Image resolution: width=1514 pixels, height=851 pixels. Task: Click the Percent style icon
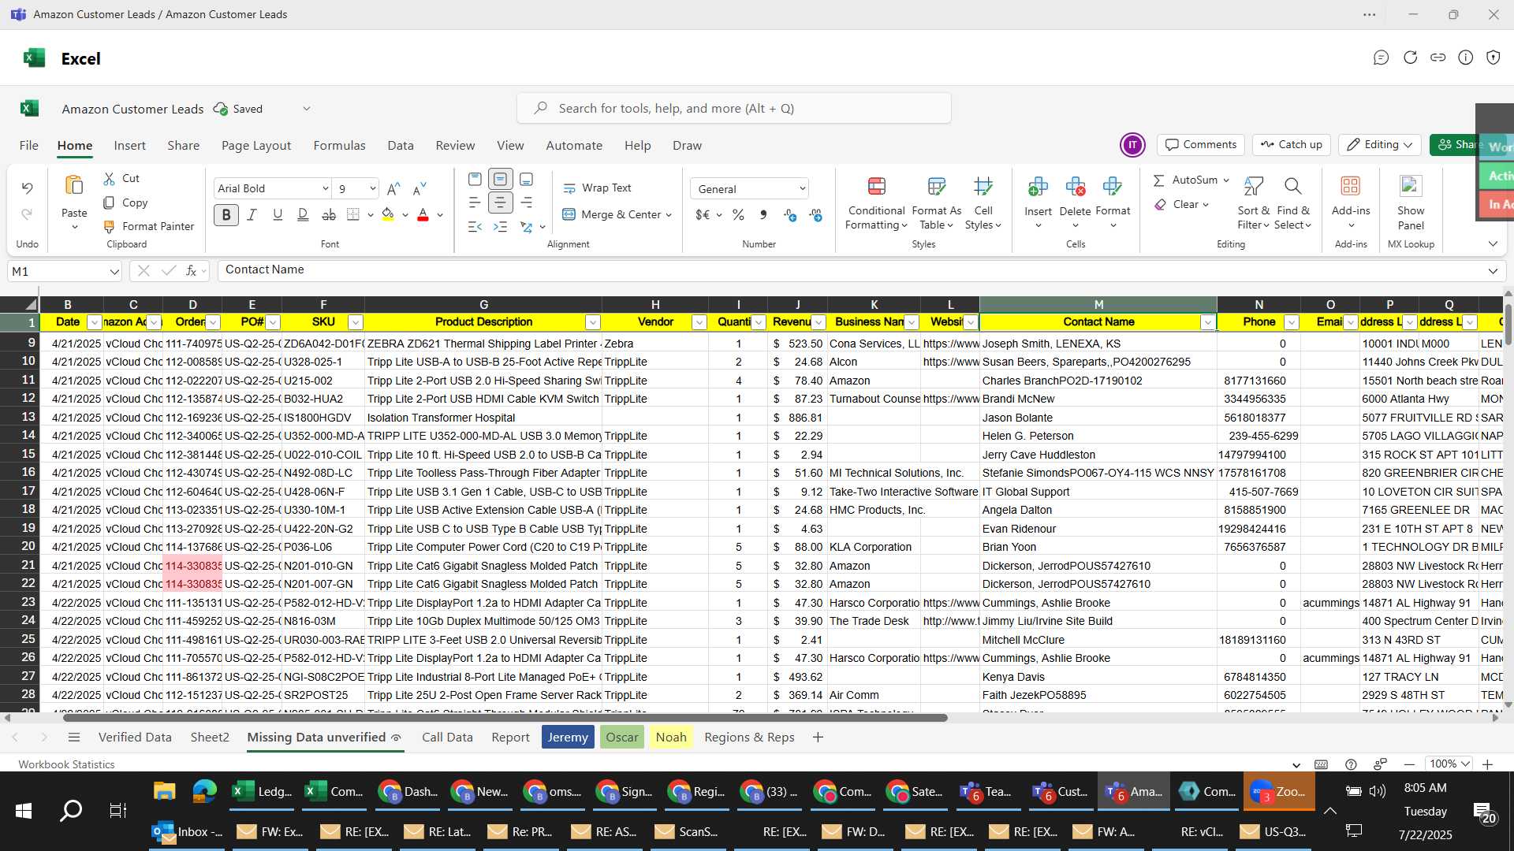tap(738, 215)
